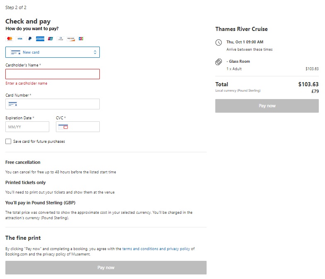This screenshot has height=279, width=325.
Task: Click the bold $103.63 total amount
Action: tap(308, 84)
